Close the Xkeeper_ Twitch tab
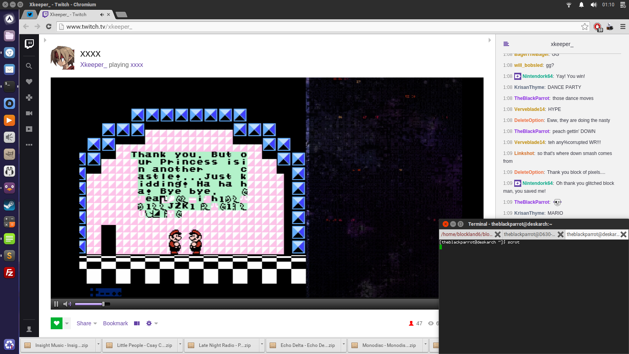Screen dimensions: 629x354 coord(109,15)
